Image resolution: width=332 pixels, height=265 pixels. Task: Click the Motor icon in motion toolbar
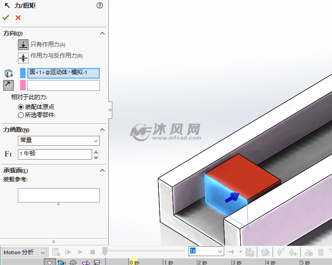[308, 252]
